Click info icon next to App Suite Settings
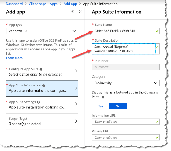The height and width of the screenshot is (151, 171). coord(38,102)
